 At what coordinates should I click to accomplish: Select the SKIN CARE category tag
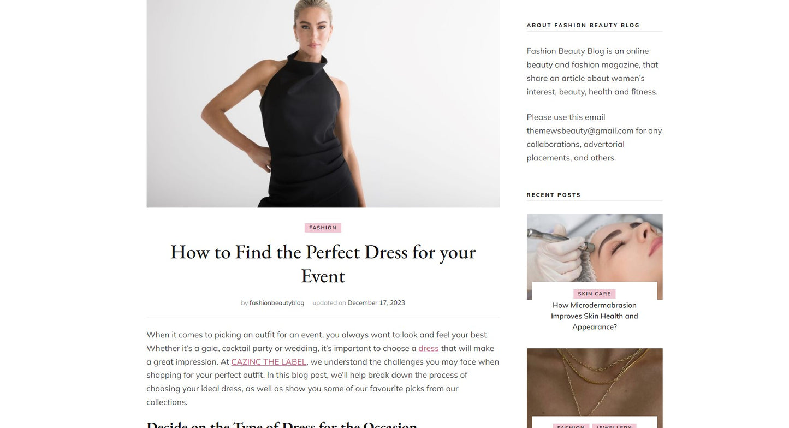click(x=595, y=294)
